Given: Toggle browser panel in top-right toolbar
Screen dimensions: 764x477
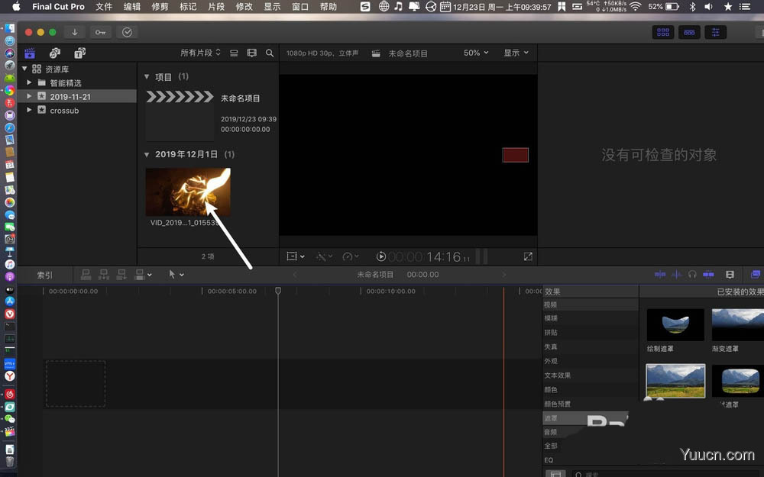Looking at the screenshot, I should [x=663, y=32].
